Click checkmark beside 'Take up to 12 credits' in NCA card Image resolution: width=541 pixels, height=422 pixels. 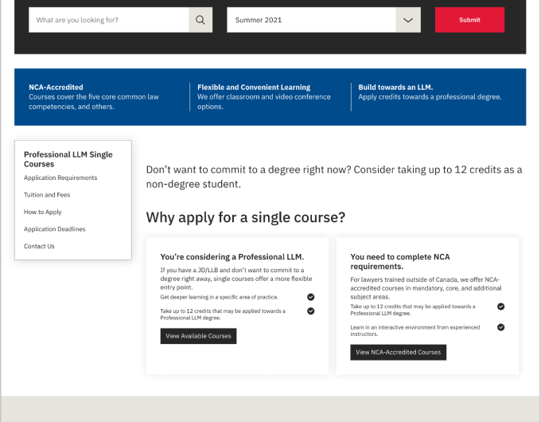[x=501, y=307]
